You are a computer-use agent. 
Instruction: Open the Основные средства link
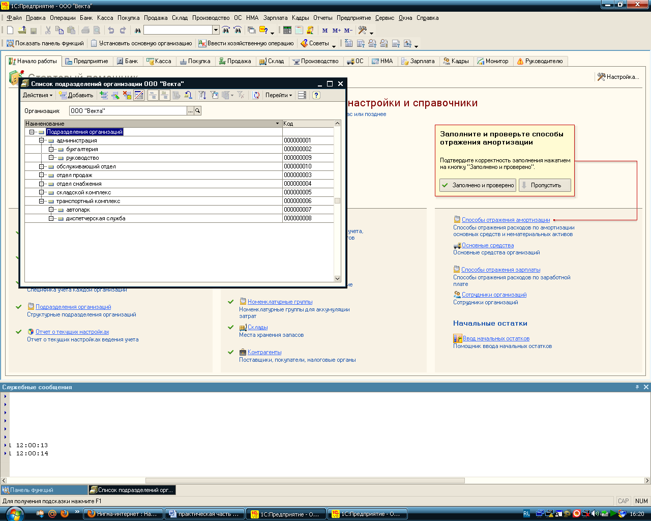(487, 245)
